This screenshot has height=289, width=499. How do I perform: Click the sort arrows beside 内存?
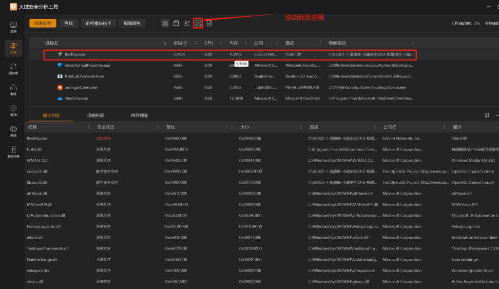point(246,43)
